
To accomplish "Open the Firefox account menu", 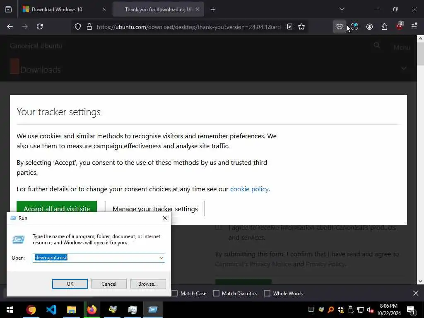I will [x=369, y=26].
